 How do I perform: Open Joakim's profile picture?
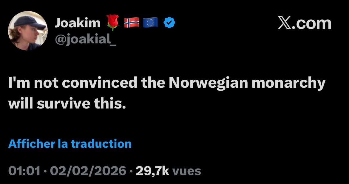pos(27,31)
